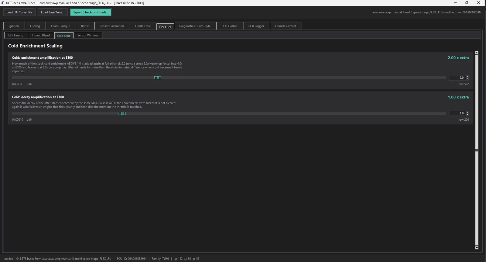The image size is (486, 262).
Task: Increase decay amplification with up arrow
Action: click(467, 112)
